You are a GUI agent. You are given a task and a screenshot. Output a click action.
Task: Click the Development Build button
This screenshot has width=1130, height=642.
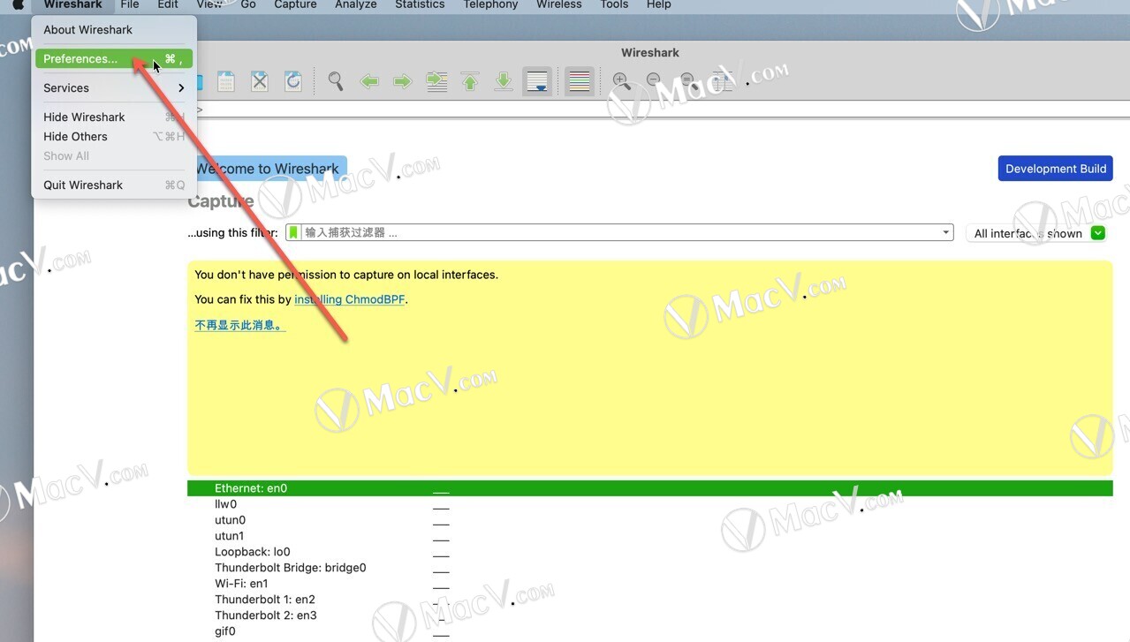(1056, 169)
